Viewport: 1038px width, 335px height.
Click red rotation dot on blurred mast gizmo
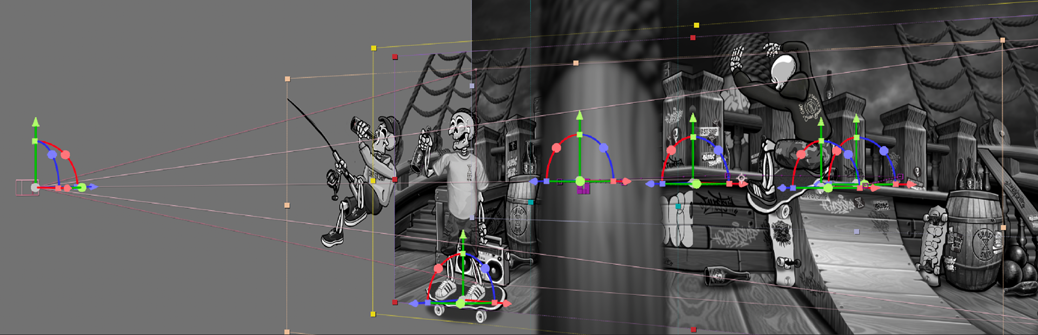click(557, 147)
